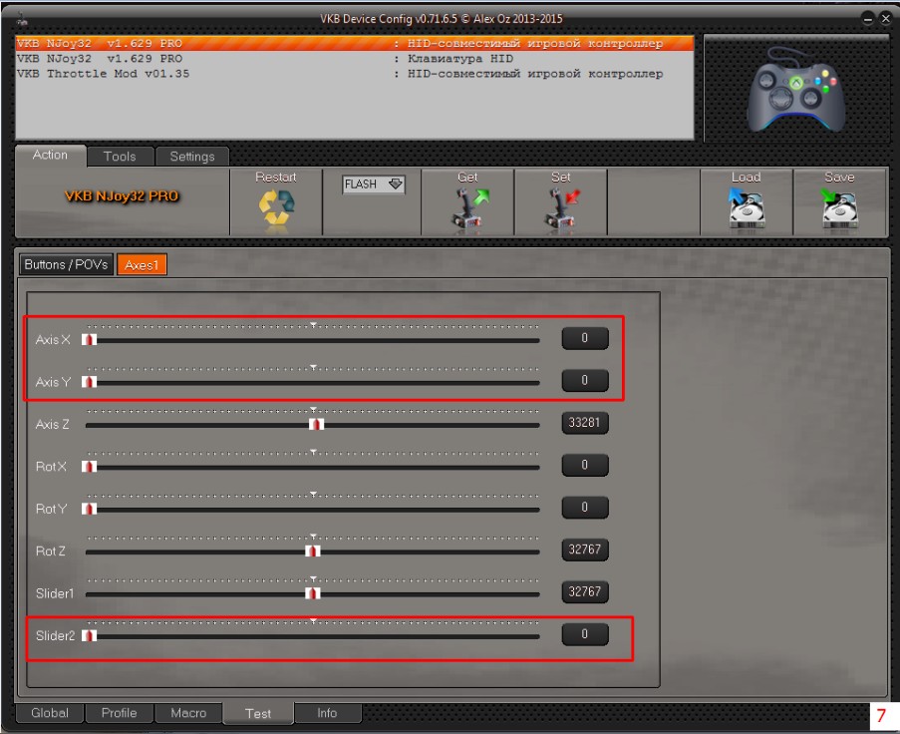Image resolution: width=900 pixels, height=734 pixels.
Task: Click the Rot Z value 32767
Action: tap(585, 550)
